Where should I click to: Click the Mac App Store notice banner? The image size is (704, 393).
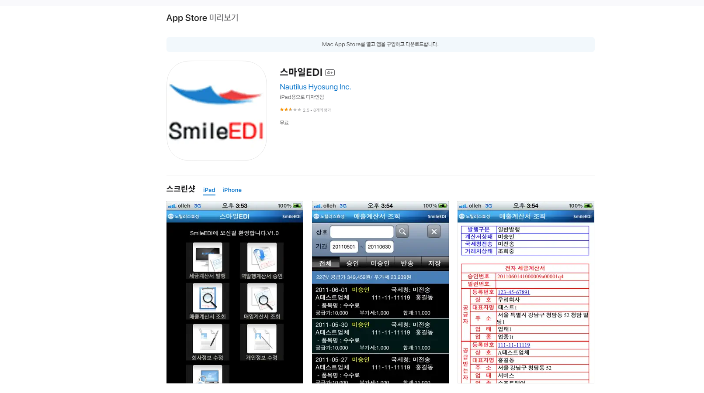[x=380, y=44]
